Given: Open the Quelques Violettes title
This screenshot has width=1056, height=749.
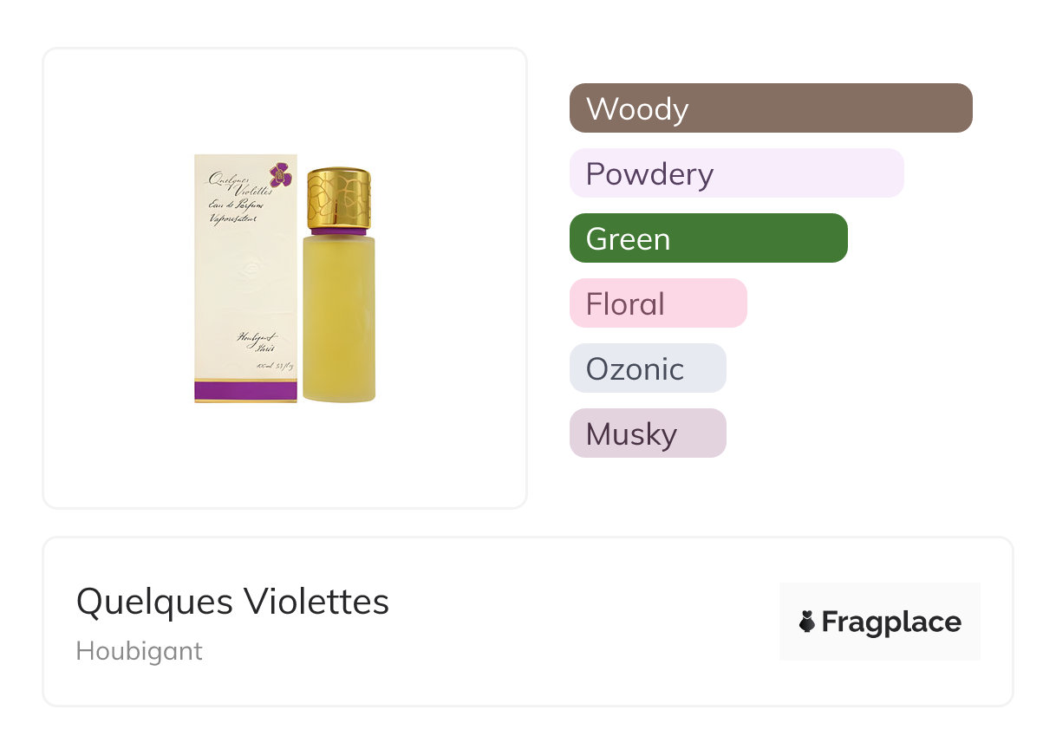Looking at the screenshot, I should (232, 602).
